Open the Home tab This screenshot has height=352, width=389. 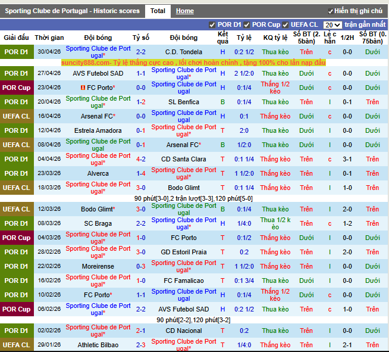click(x=185, y=11)
